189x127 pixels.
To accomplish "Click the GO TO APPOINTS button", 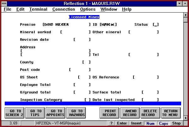I will click(56, 113).
